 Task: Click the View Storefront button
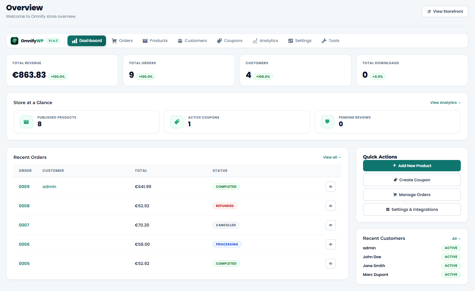coord(445,12)
